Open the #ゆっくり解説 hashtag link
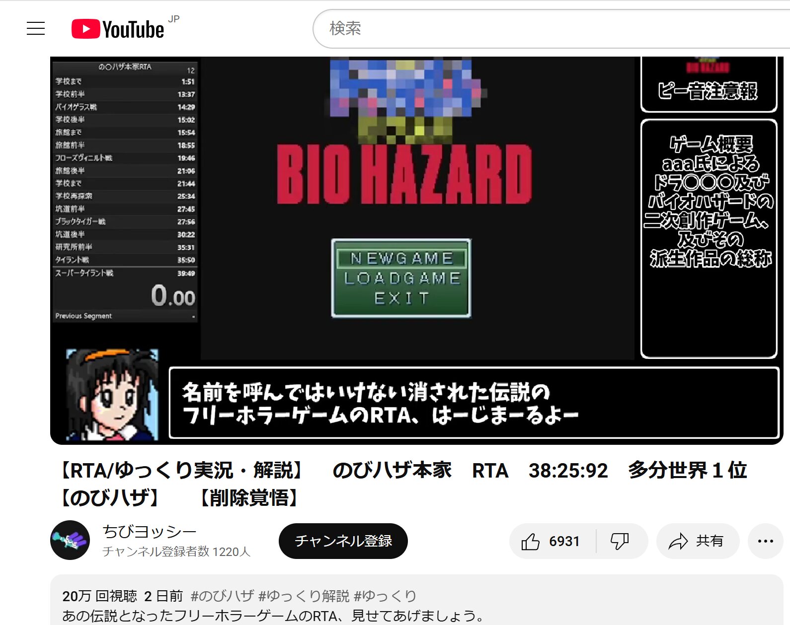 click(x=304, y=596)
